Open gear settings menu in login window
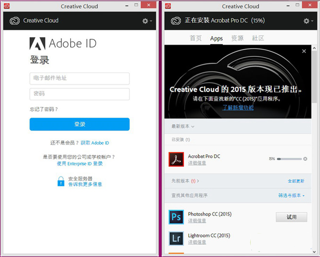 (x=147, y=21)
